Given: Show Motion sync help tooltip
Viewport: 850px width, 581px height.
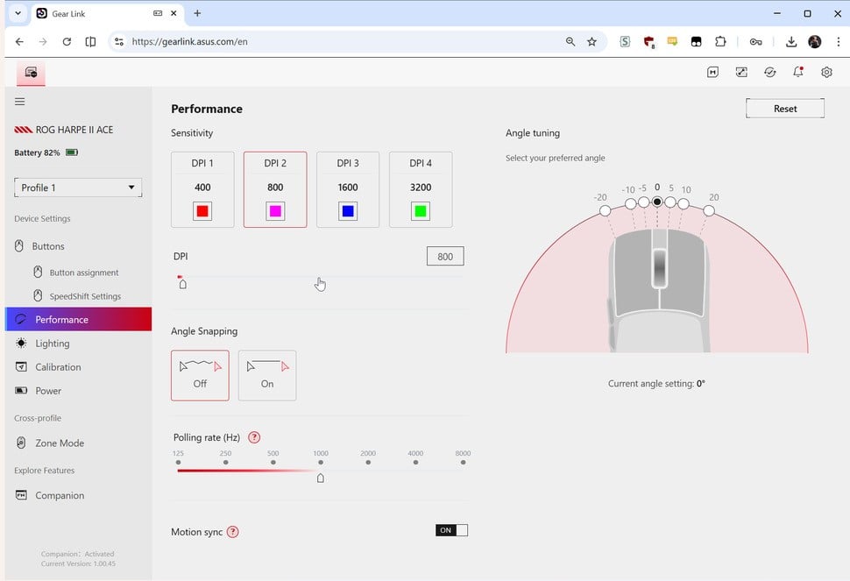Looking at the screenshot, I should (x=232, y=532).
